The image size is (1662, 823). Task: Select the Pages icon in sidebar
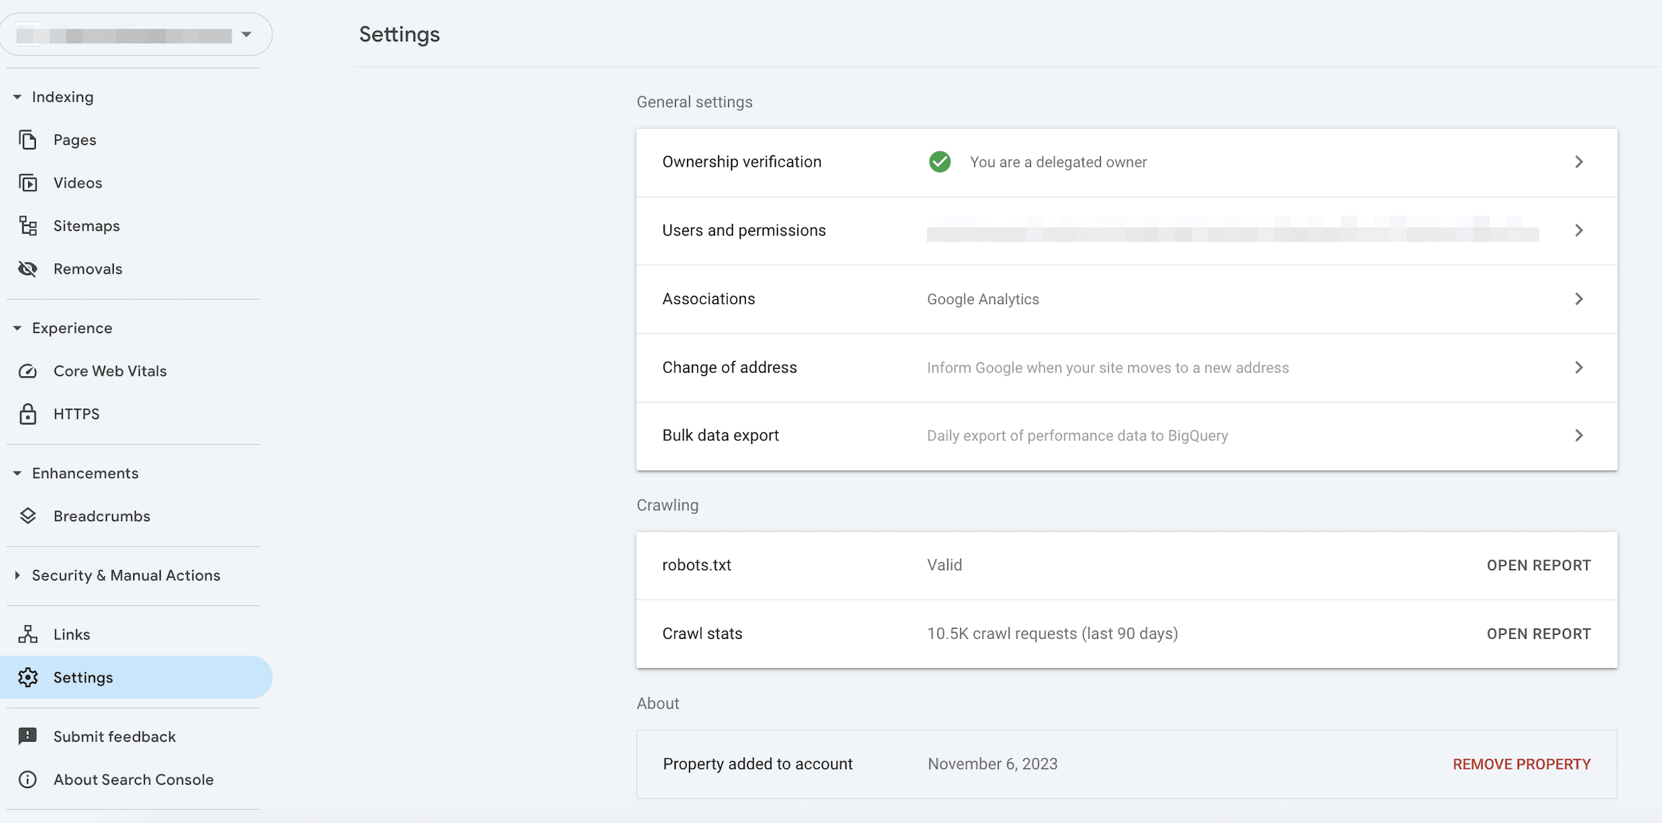click(x=28, y=139)
